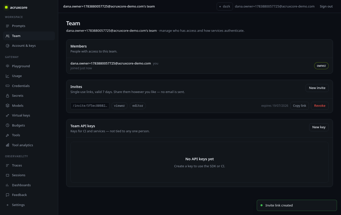Click the Account & keys icon

(x=8, y=46)
